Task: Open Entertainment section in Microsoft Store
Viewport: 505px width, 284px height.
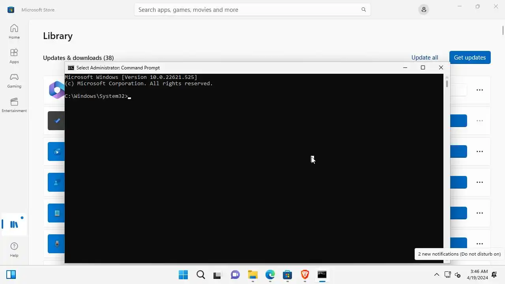Action: click(14, 105)
